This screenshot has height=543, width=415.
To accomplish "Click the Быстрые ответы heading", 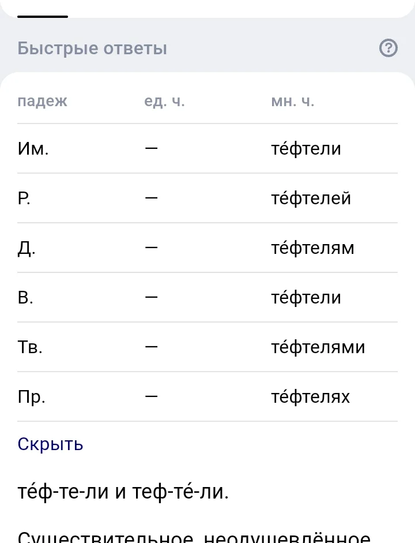I will pyautogui.click(x=92, y=48).
